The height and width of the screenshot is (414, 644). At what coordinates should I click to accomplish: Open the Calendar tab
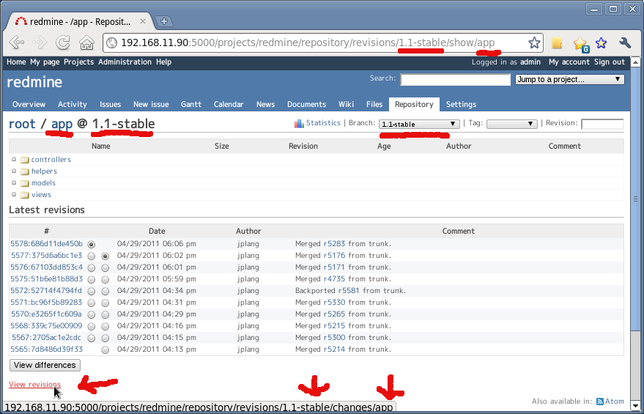pyautogui.click(x=229, y=104)
